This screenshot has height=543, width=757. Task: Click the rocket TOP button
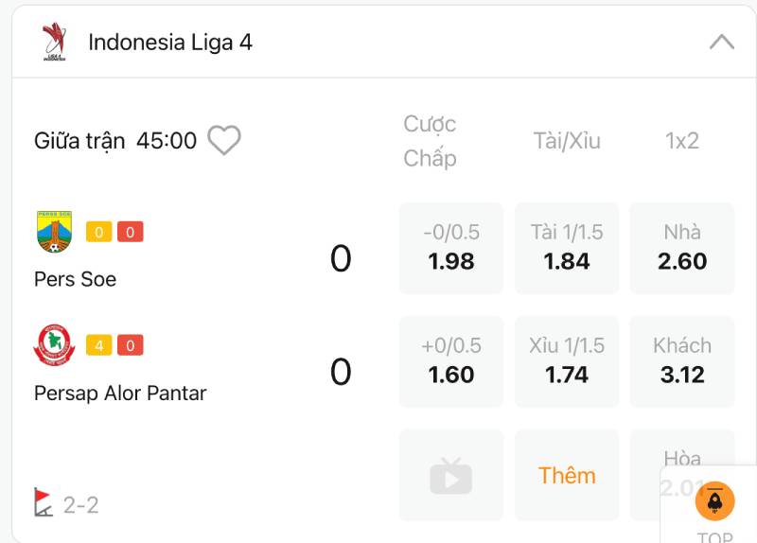(714, 501)
